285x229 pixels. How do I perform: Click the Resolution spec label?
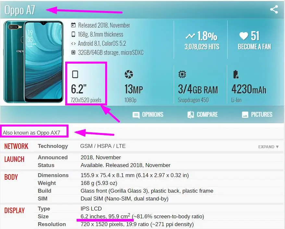point(52,224)
